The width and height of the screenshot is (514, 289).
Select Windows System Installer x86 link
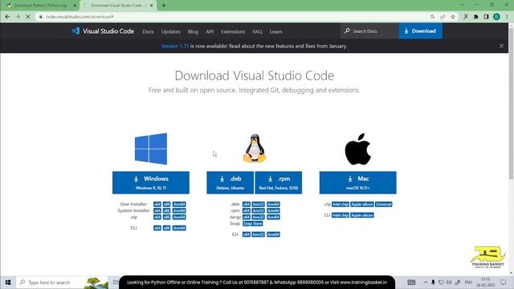(166, 210)
